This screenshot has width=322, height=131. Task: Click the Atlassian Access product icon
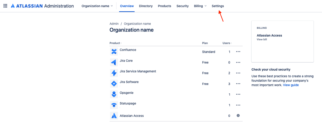114,116
